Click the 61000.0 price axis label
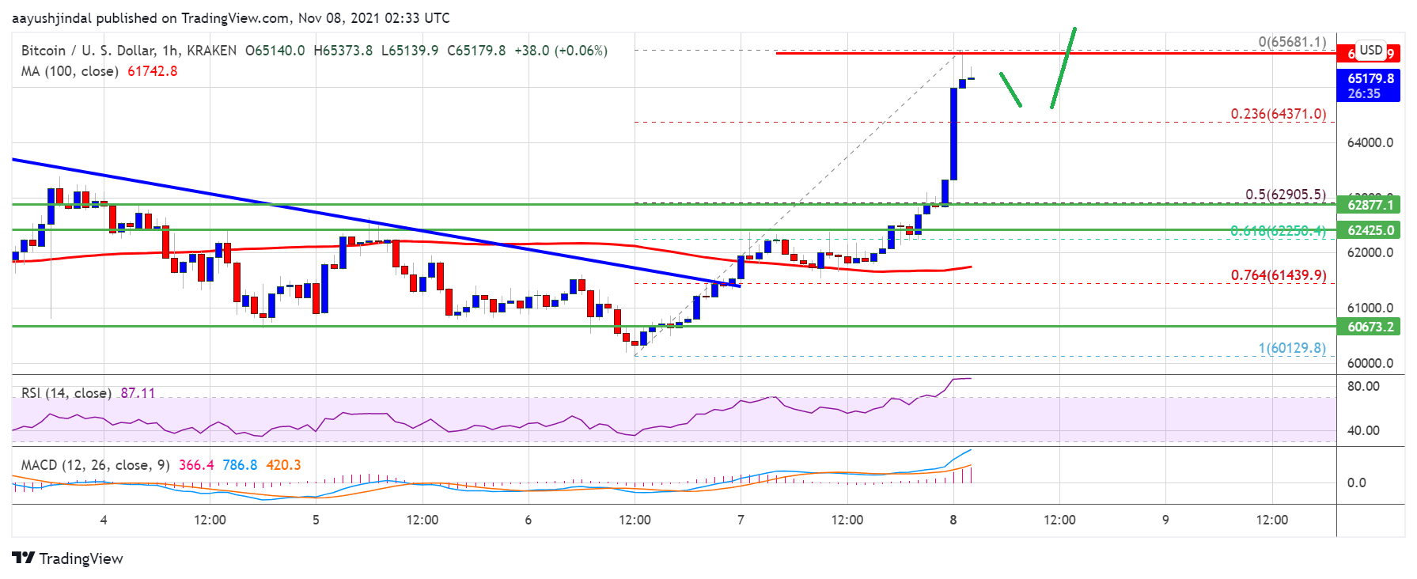This screenshot has width=1417, height=579. coord(1370,308)
